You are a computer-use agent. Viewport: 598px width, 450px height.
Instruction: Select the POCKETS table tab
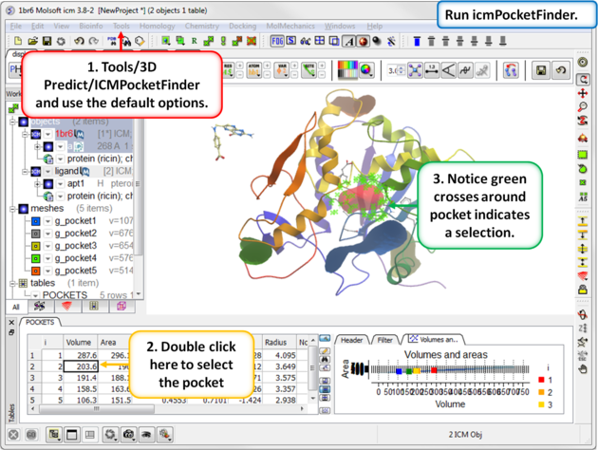[x=40, y=322]
